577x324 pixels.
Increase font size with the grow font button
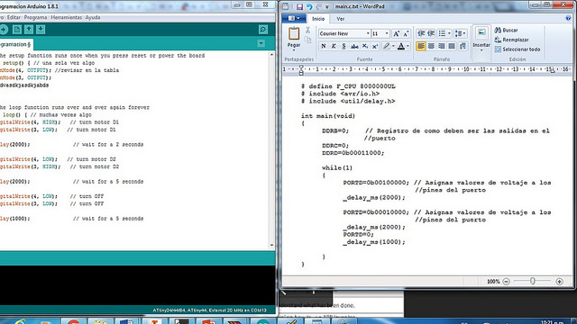click(x=396, y=33)
